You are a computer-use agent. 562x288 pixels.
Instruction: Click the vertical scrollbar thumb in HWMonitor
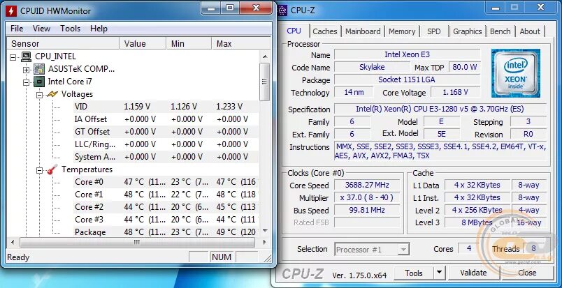(264, 82)
